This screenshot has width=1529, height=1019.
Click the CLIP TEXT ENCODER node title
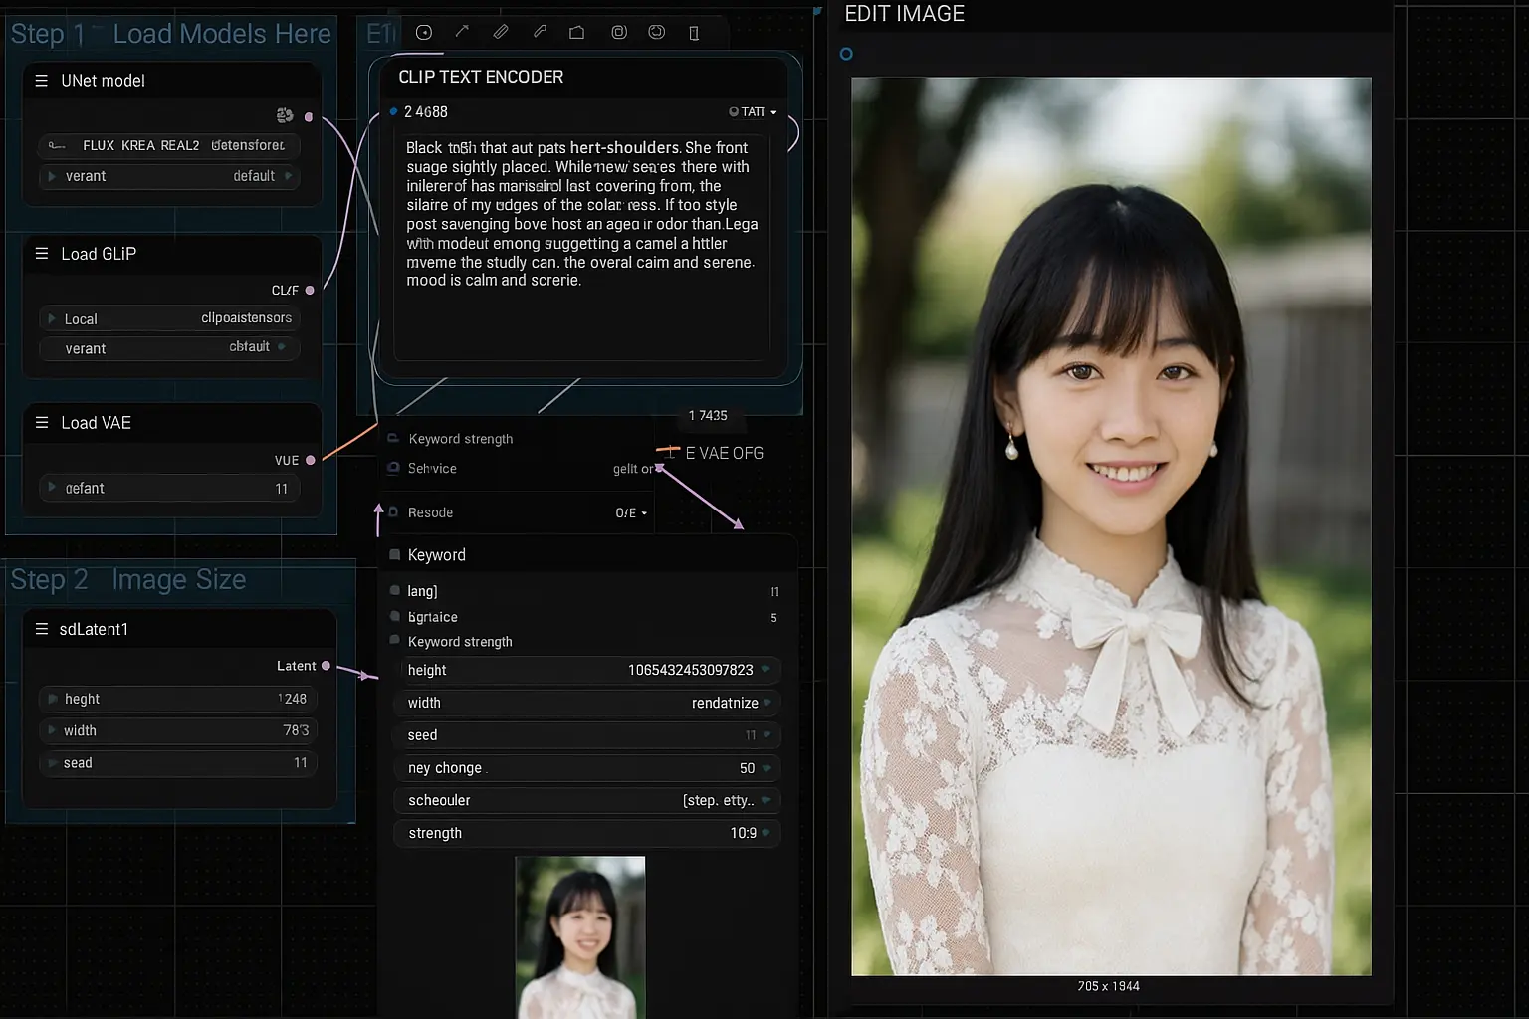tap(481, 77)
